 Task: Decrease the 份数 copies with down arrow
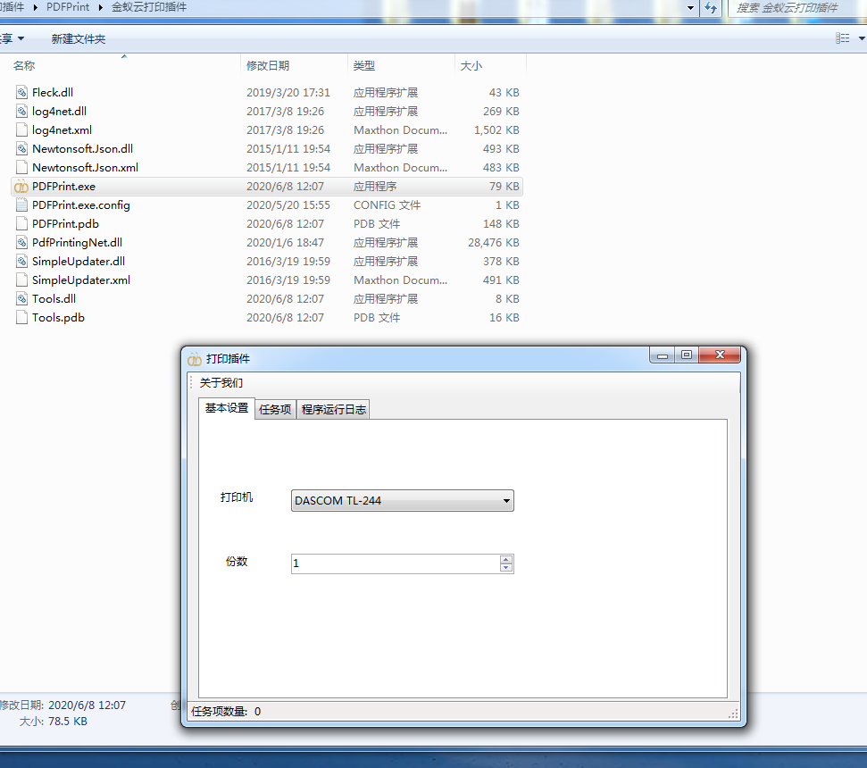point(506,568)
